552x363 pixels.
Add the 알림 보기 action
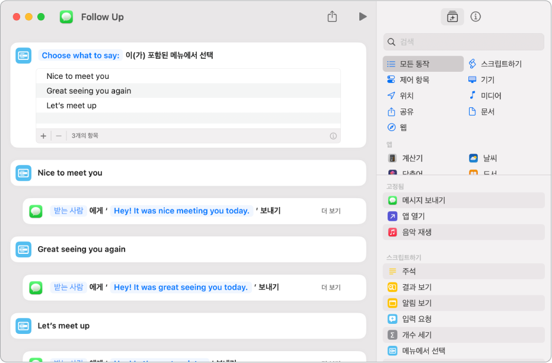click(464, 302)
